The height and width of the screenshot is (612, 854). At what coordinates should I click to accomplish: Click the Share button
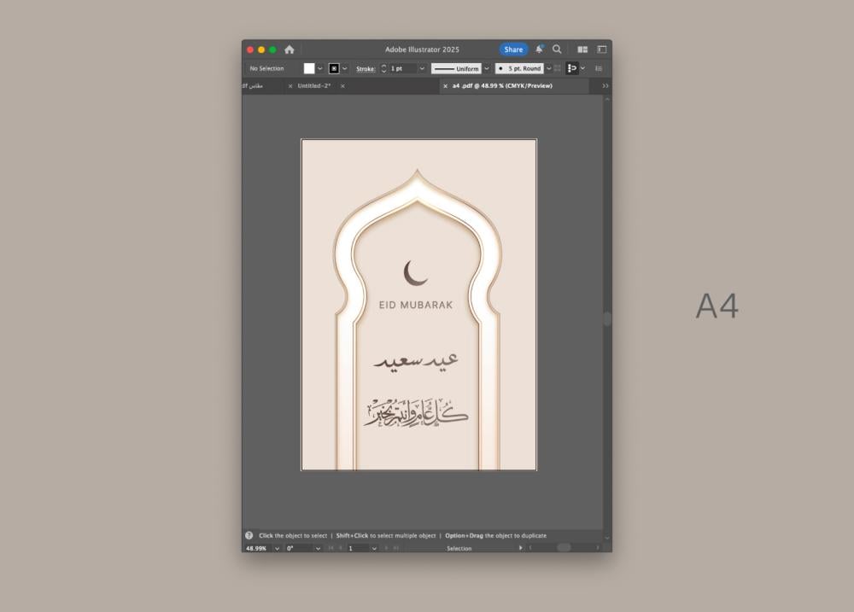pos(513,50)
